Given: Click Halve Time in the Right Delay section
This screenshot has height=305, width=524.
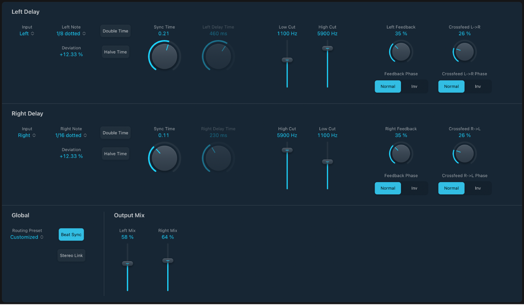Looking at the screenshot, I should click(115, 153).
